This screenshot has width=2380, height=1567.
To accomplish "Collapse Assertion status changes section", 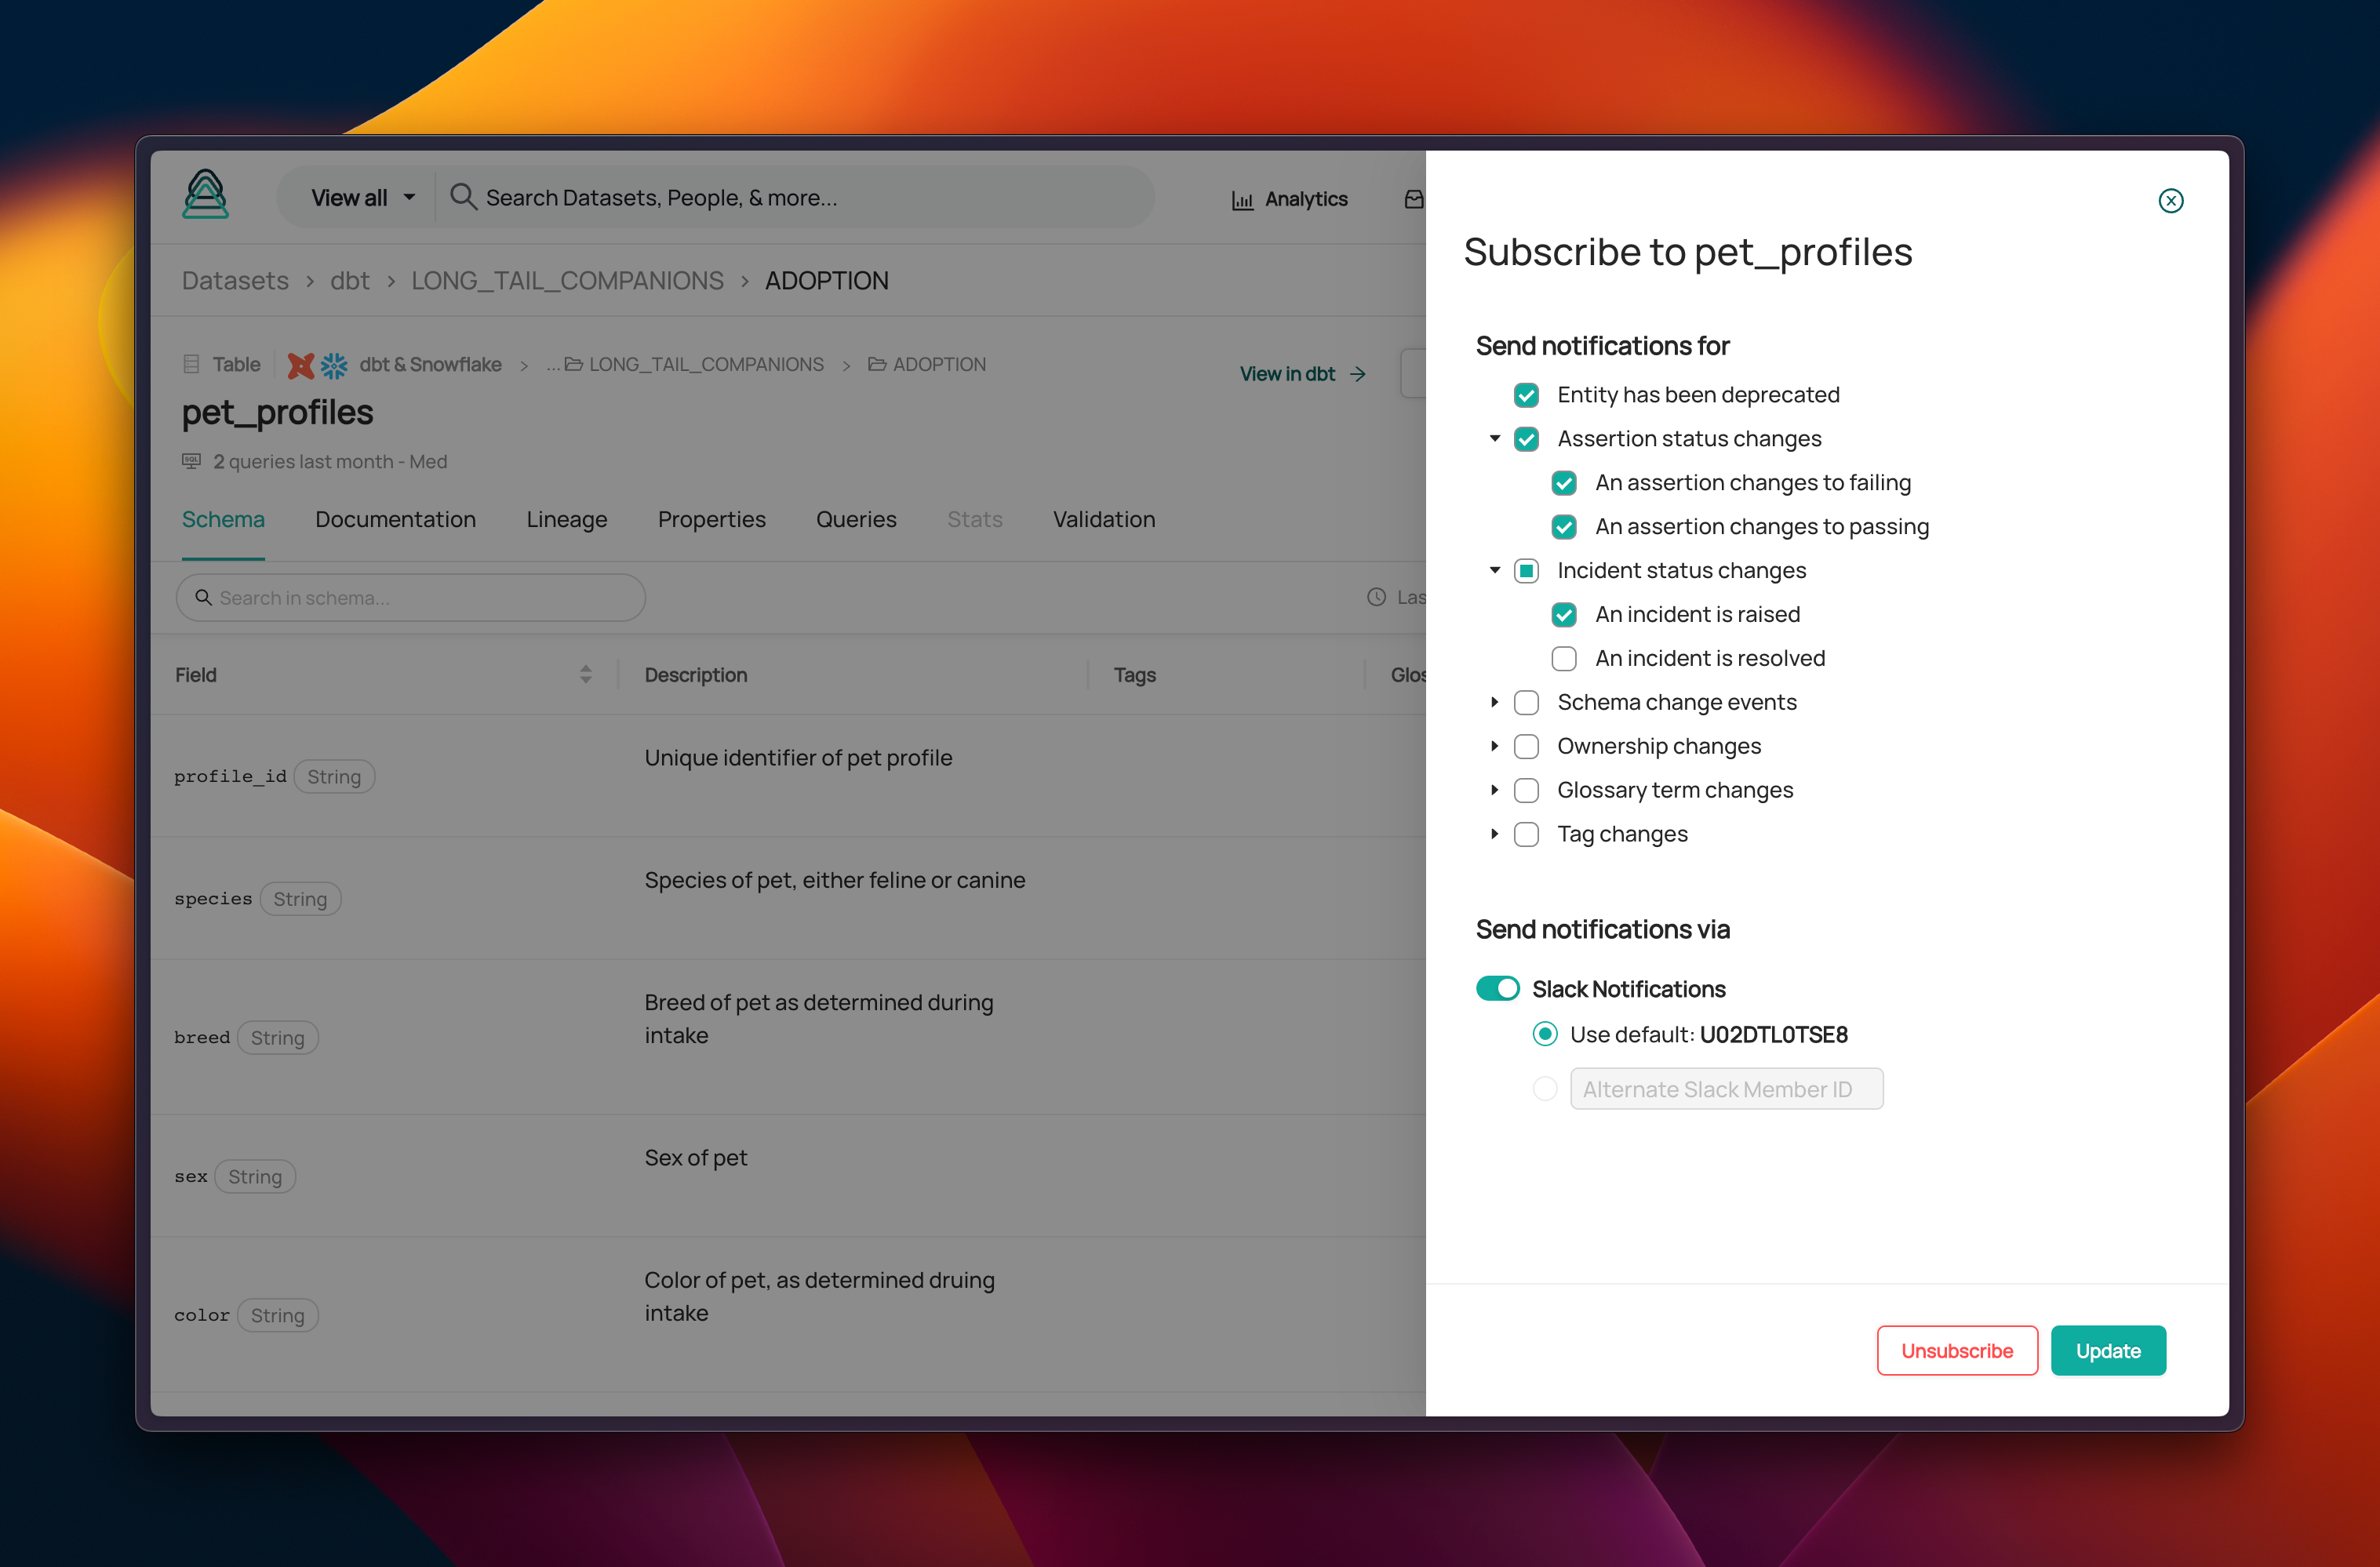I will click(1494, 439).
